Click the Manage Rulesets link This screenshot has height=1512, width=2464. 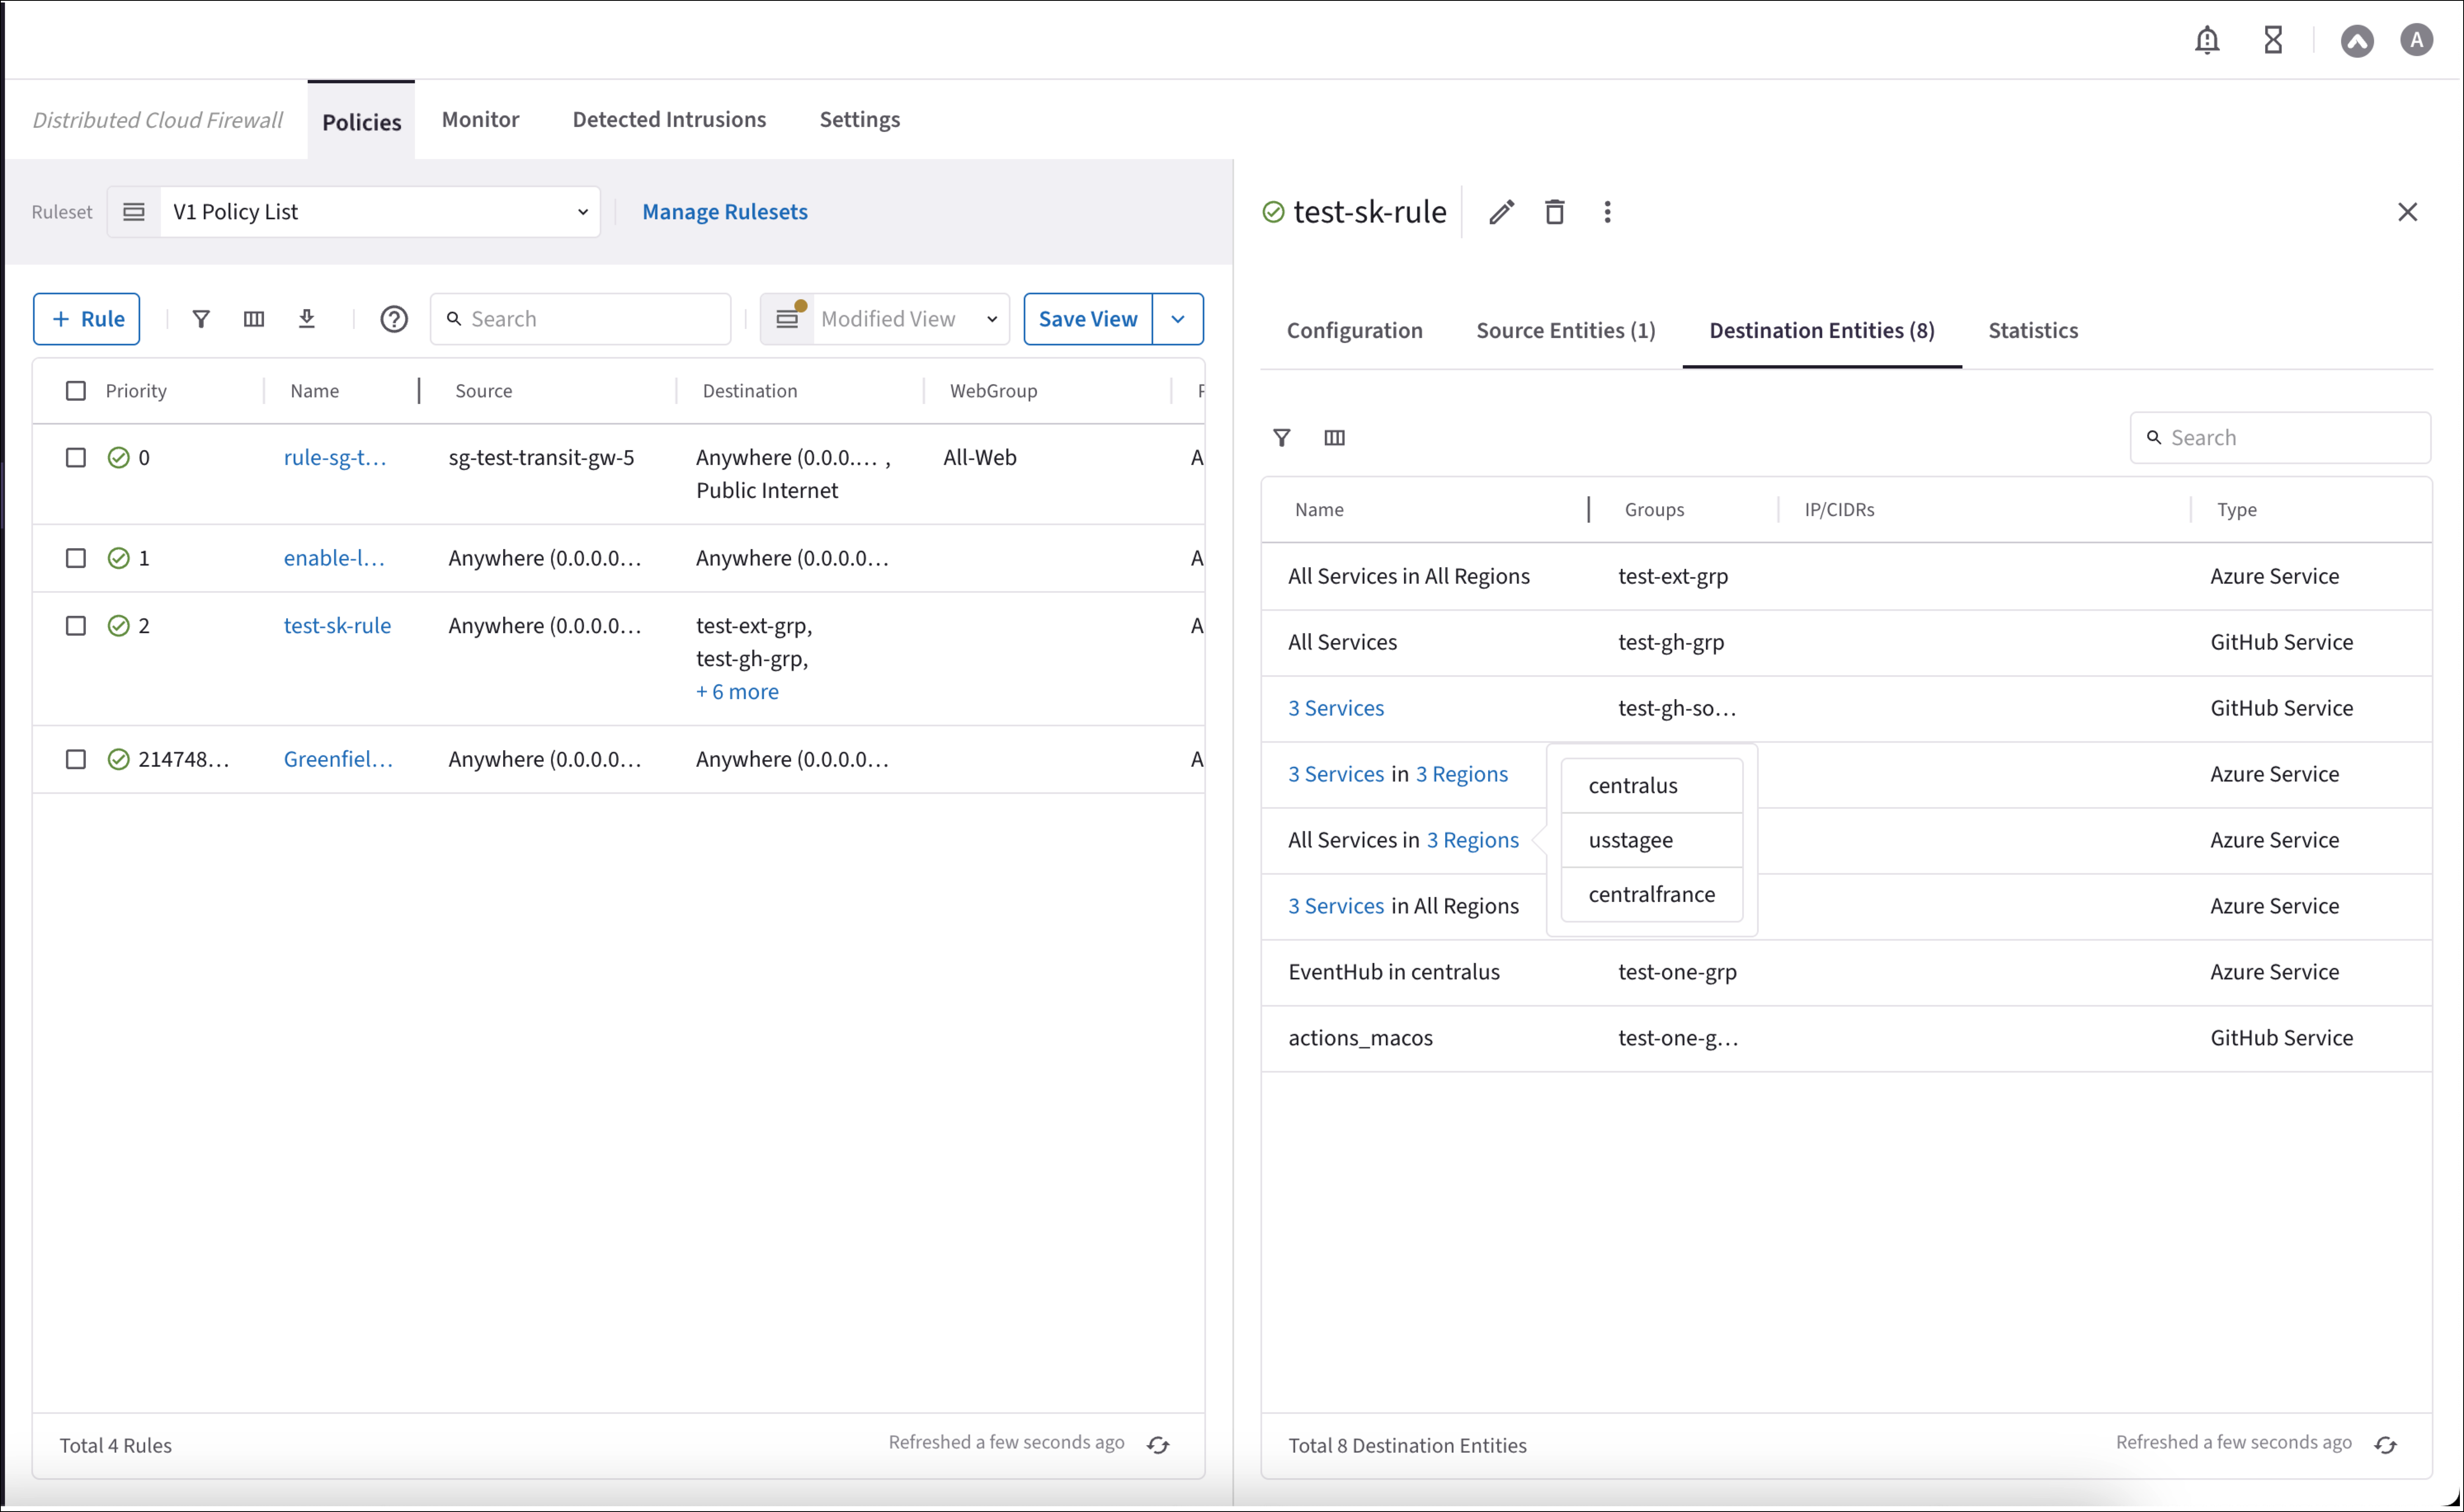tap(724, 212)
